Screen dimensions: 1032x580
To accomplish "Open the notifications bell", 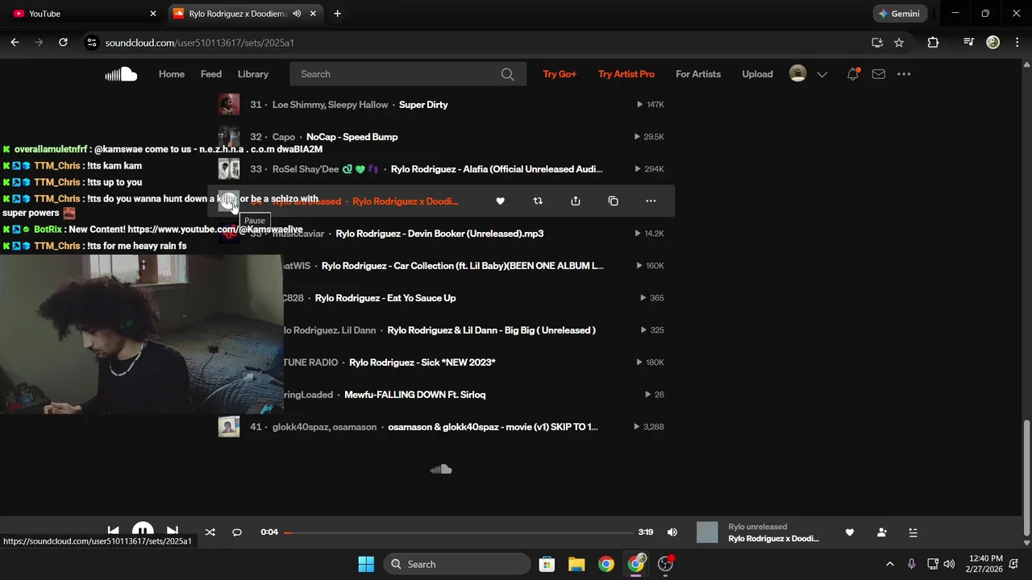I will click(853, 74).
